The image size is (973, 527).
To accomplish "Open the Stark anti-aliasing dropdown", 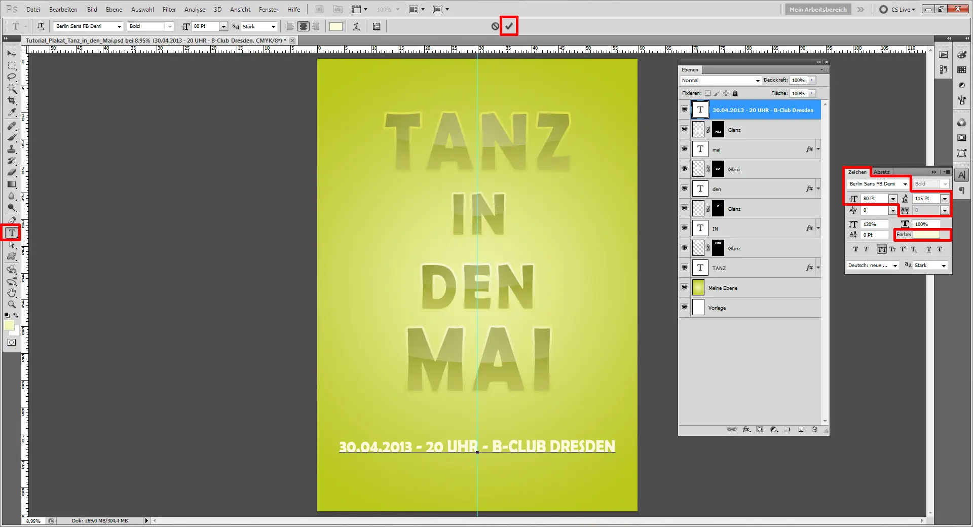I will pos(272,26).
